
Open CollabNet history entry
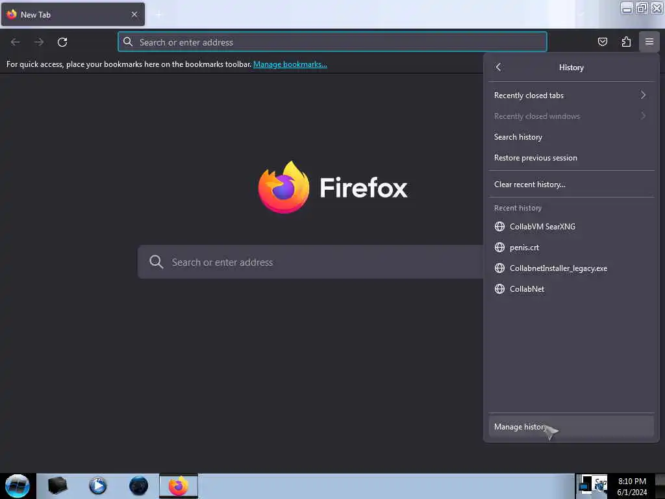(571, 288)
